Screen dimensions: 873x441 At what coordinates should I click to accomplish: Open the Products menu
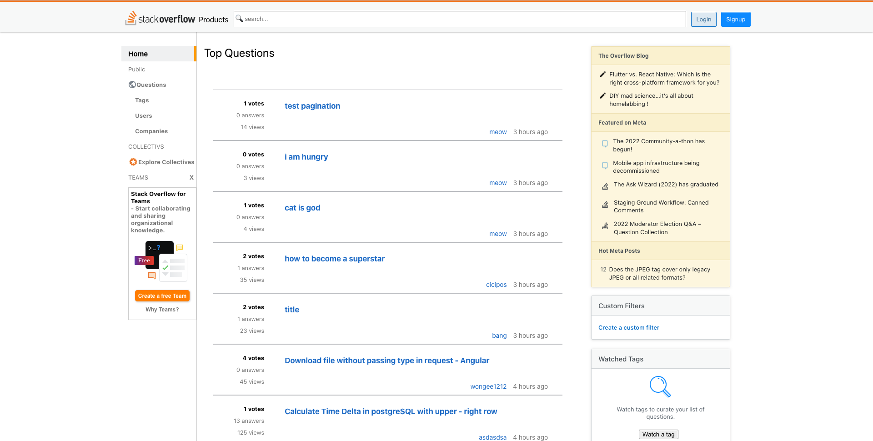[x=213, y=20]
